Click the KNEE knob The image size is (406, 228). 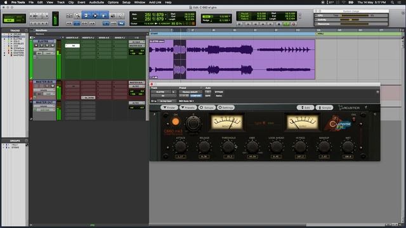[252, 147]
